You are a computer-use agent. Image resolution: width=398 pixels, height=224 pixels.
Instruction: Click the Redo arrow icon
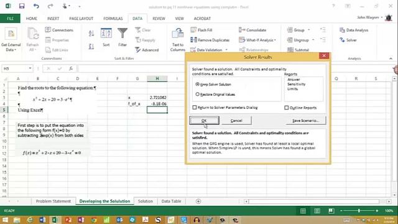coord(50,6)
